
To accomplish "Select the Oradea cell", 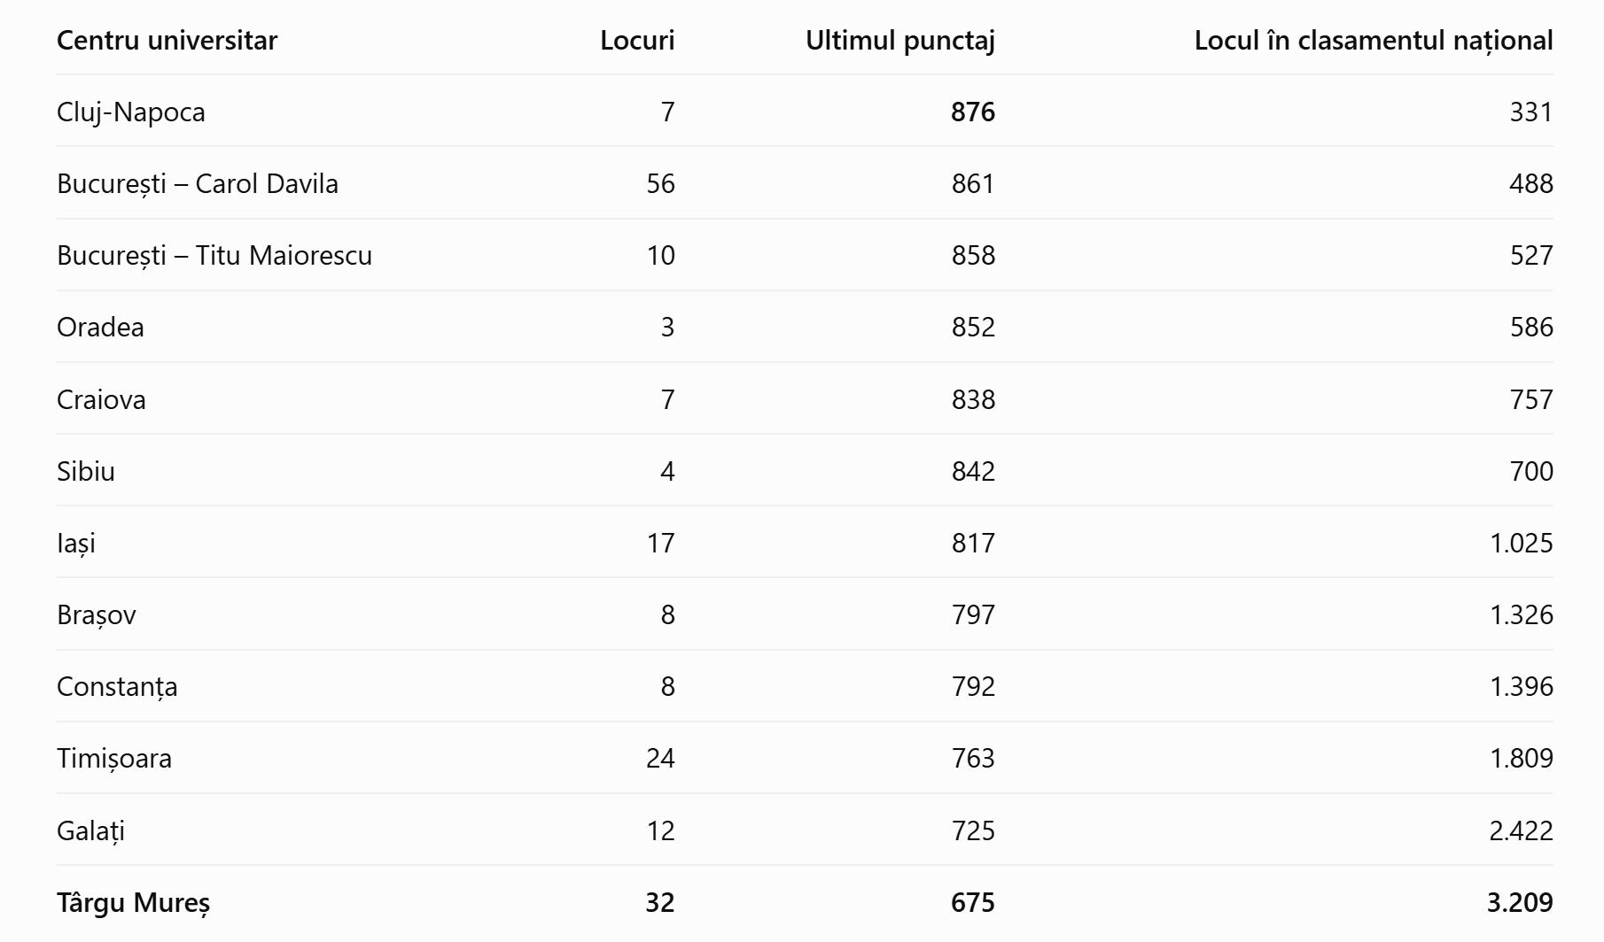I will [x=100, y=328].
